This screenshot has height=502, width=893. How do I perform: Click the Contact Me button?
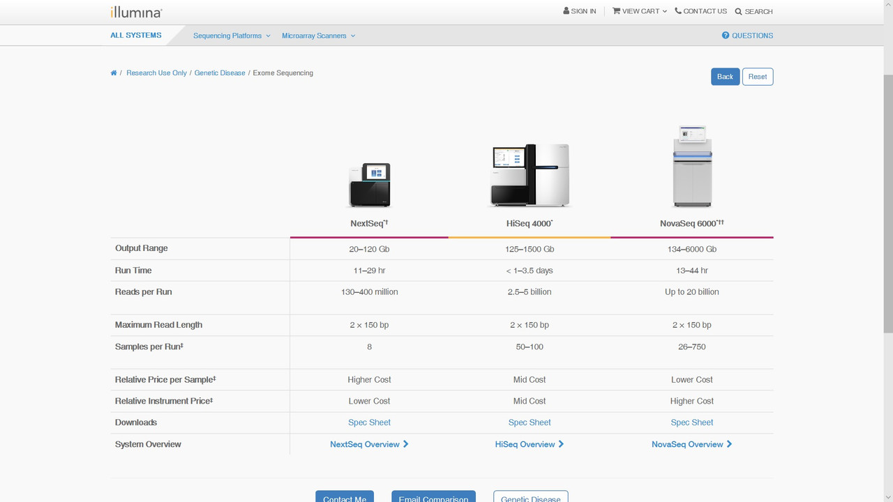click(x=345, y=498)
